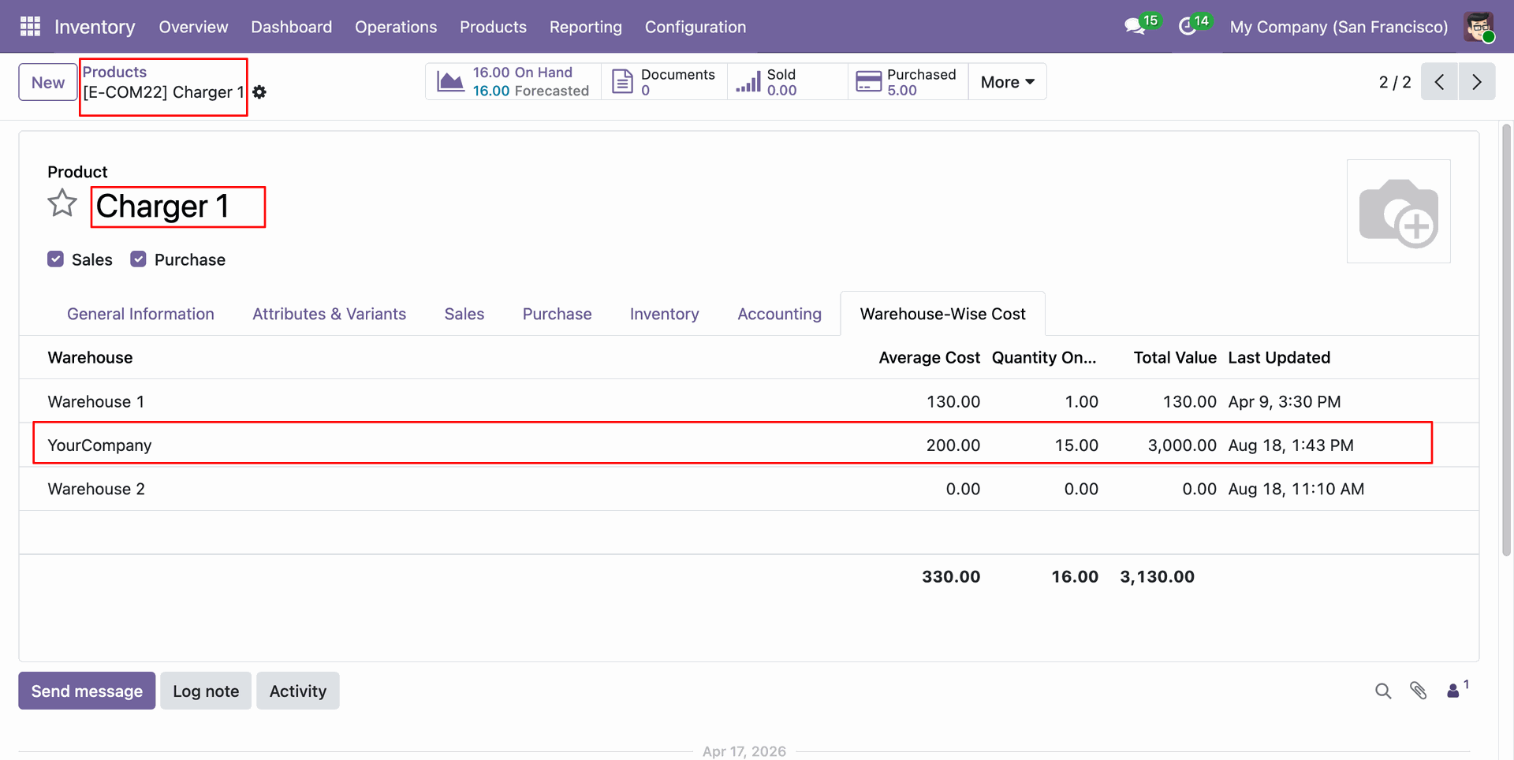
Task: Open Sold stat button
Action: 787,82
